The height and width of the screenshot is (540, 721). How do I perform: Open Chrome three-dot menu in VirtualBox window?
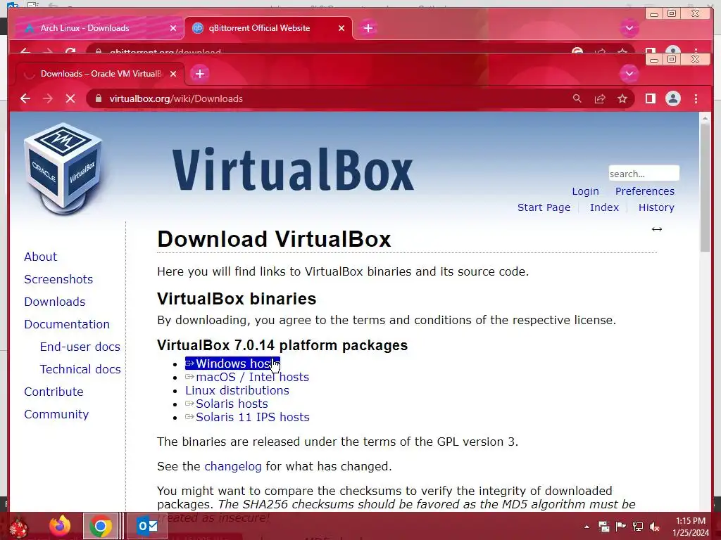point(696,98)
